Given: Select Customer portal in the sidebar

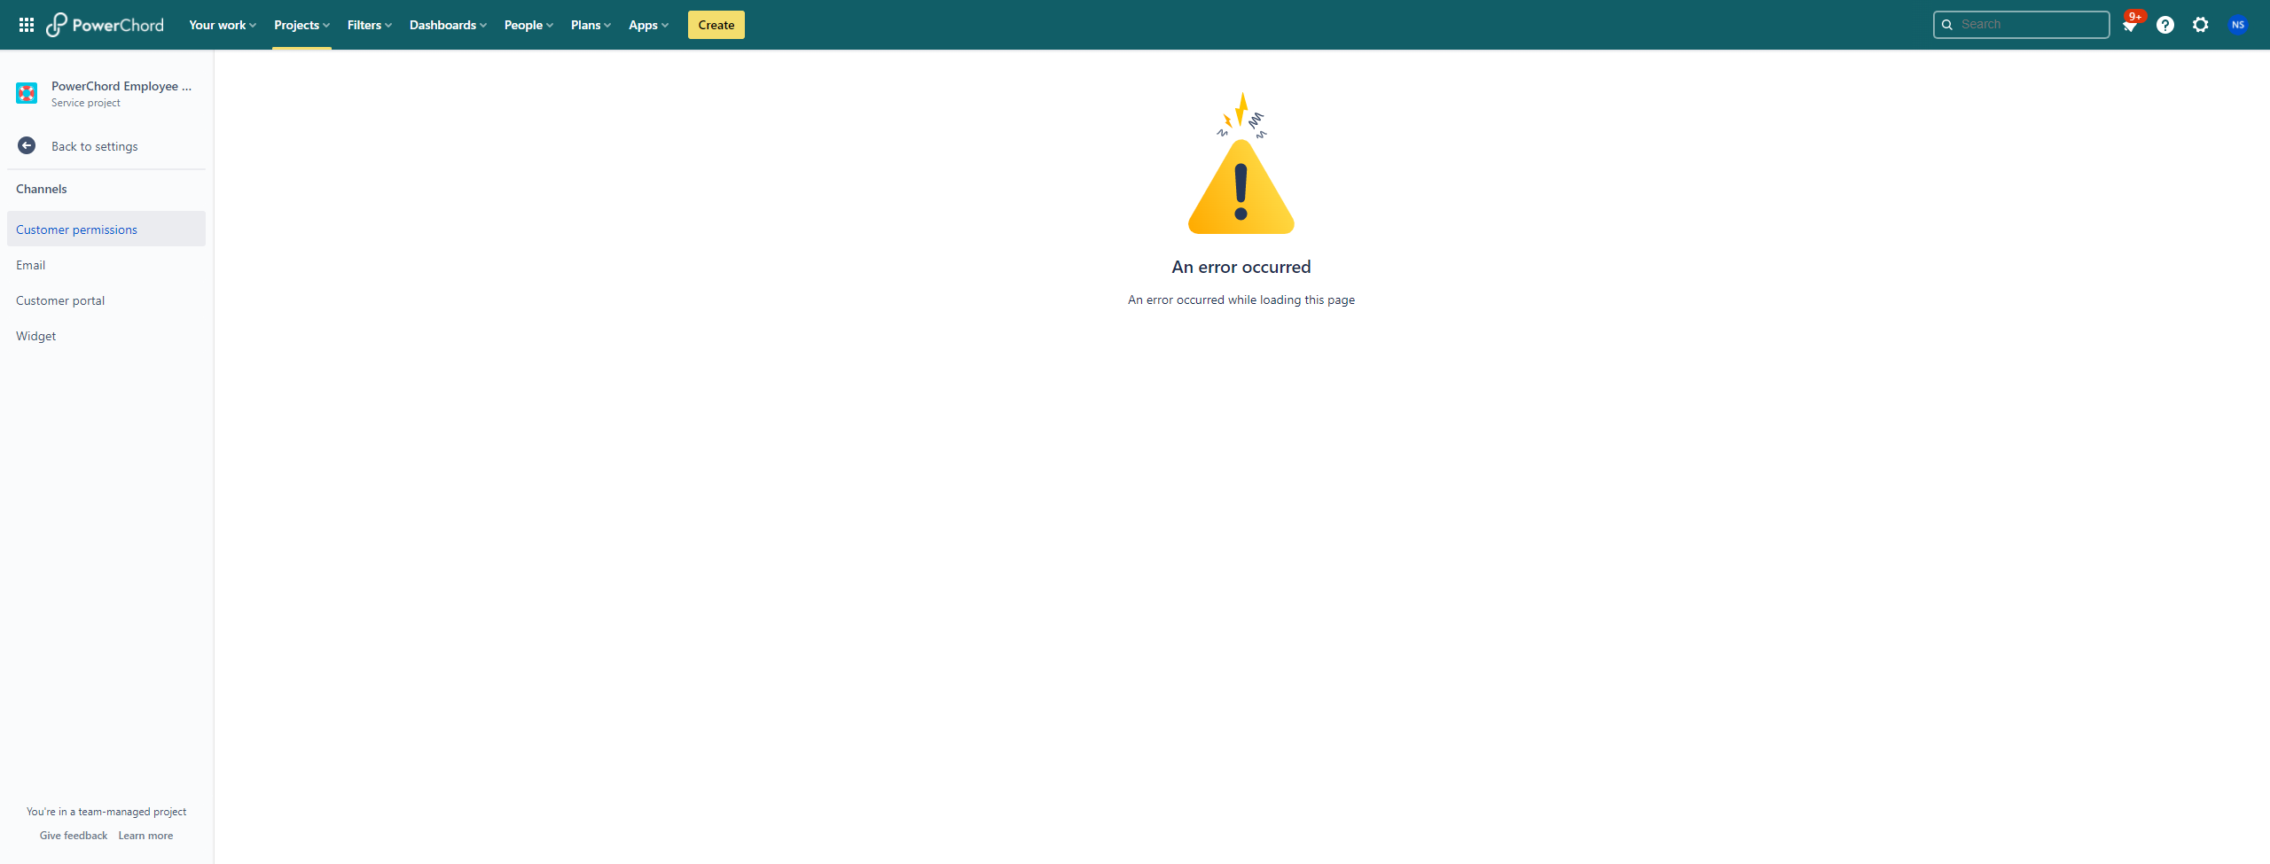Looking at the screenshot, I should [106, 300].
